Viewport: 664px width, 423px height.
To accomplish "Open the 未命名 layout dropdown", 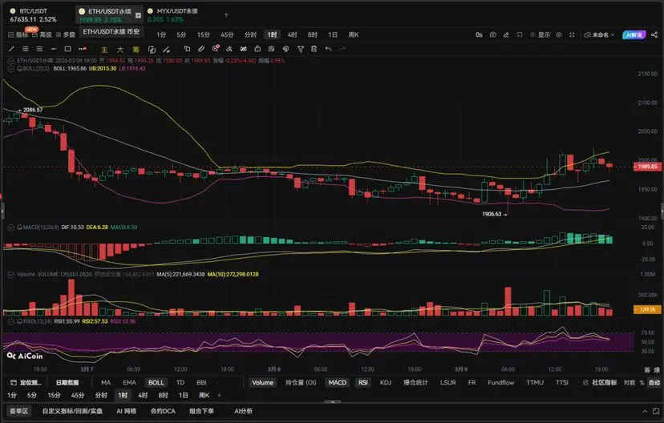I will coord(599,34).
